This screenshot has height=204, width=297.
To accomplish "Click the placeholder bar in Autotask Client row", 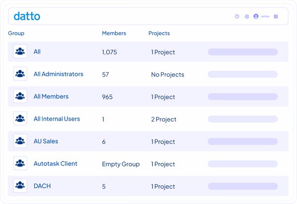I will coord(243,163).
